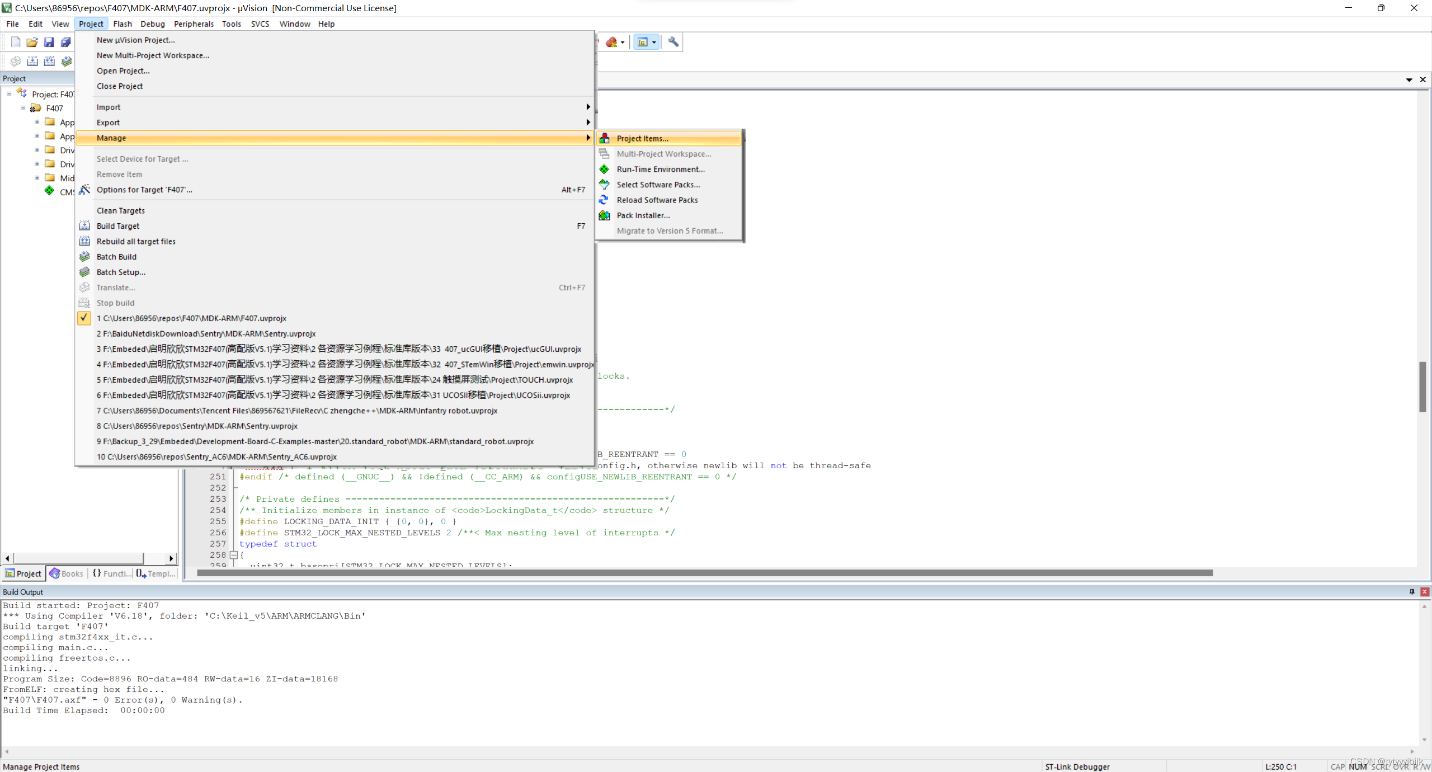Click the Select Software Packs funnel icon
The width and height of the screenshot is (1432, 772).
pos(604,185)
